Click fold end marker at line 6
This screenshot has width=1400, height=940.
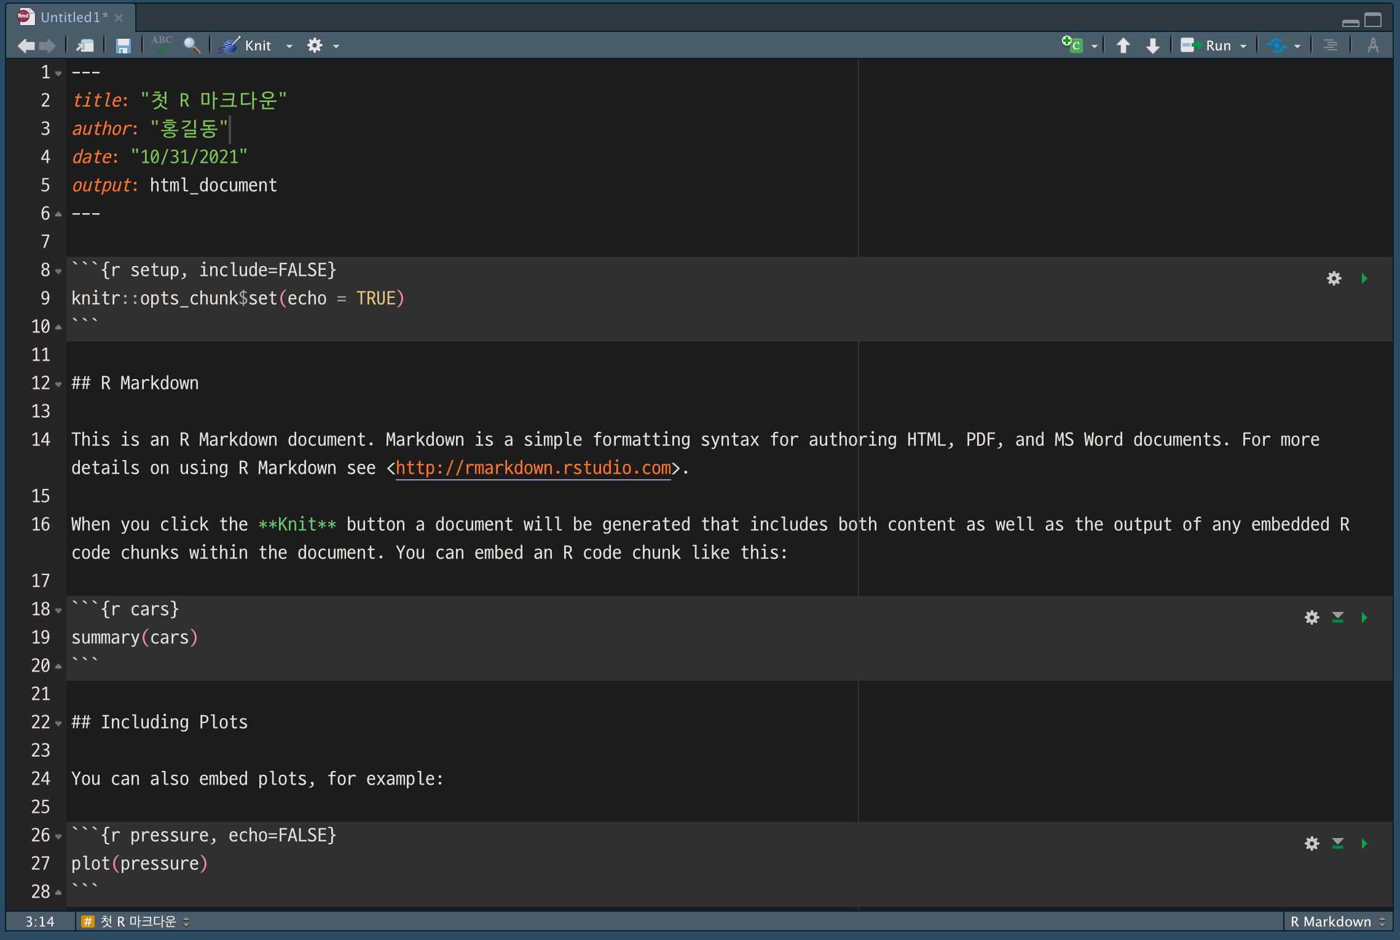(x=58, y=214)
